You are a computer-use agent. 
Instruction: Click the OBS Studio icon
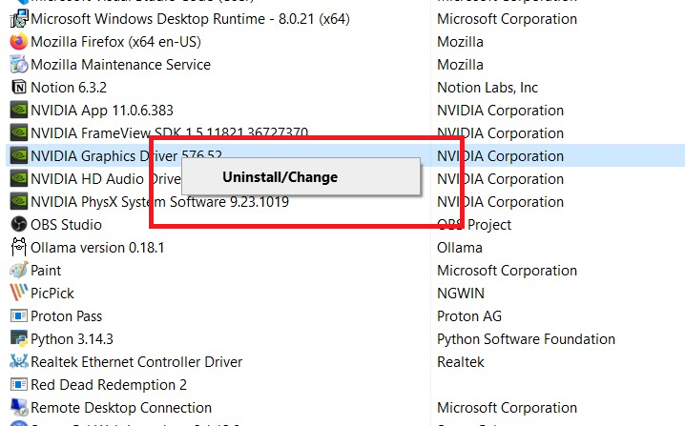pyautogui.click(x=19, y=224)
